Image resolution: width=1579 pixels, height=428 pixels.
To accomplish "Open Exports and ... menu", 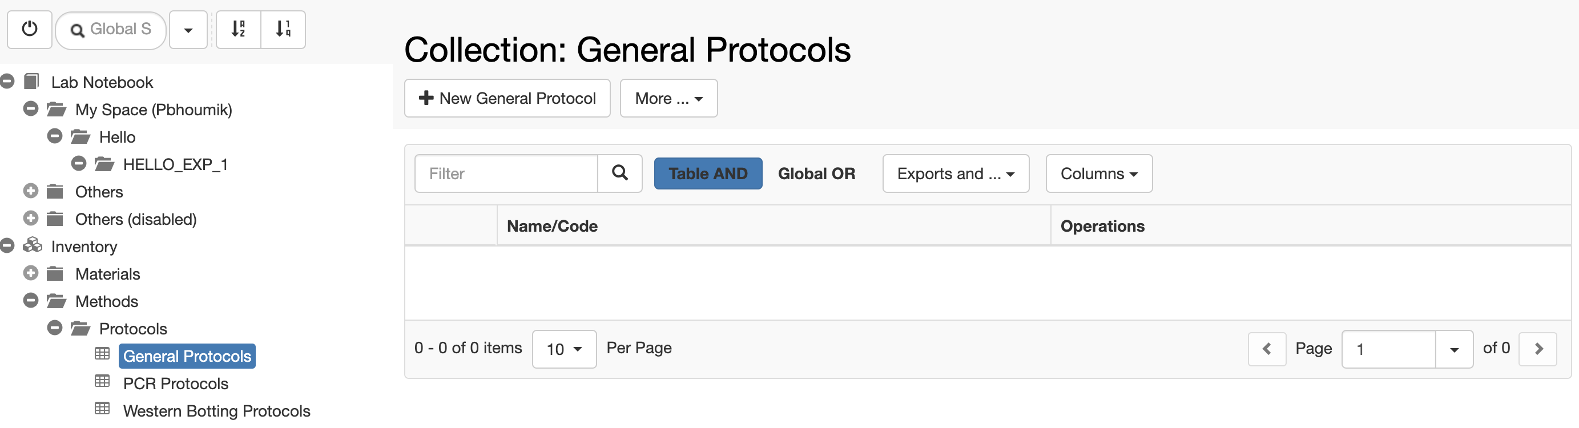I will [x=956, y=173].
